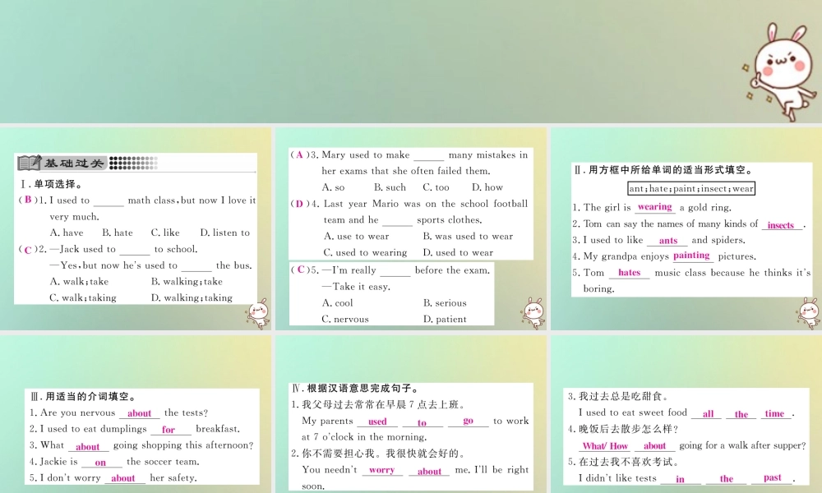Click the small rabbit on the word-form fill-in slide

point(808,313)
